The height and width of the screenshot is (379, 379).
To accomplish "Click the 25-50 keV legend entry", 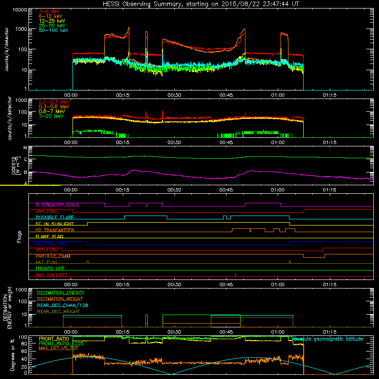I will 52,26.
